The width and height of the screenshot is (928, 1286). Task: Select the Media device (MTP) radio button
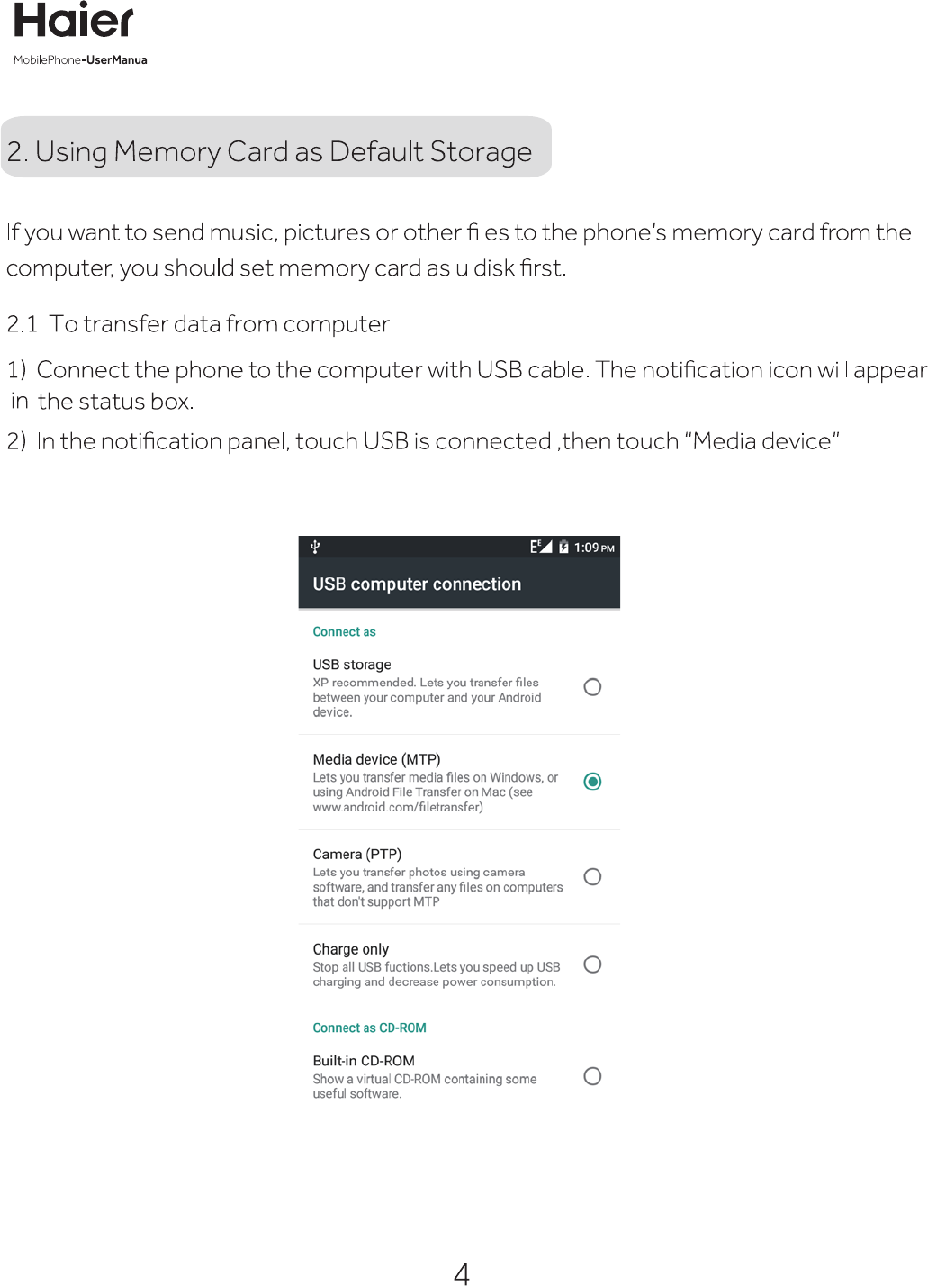pyautogui.click(x=592, y=782)
